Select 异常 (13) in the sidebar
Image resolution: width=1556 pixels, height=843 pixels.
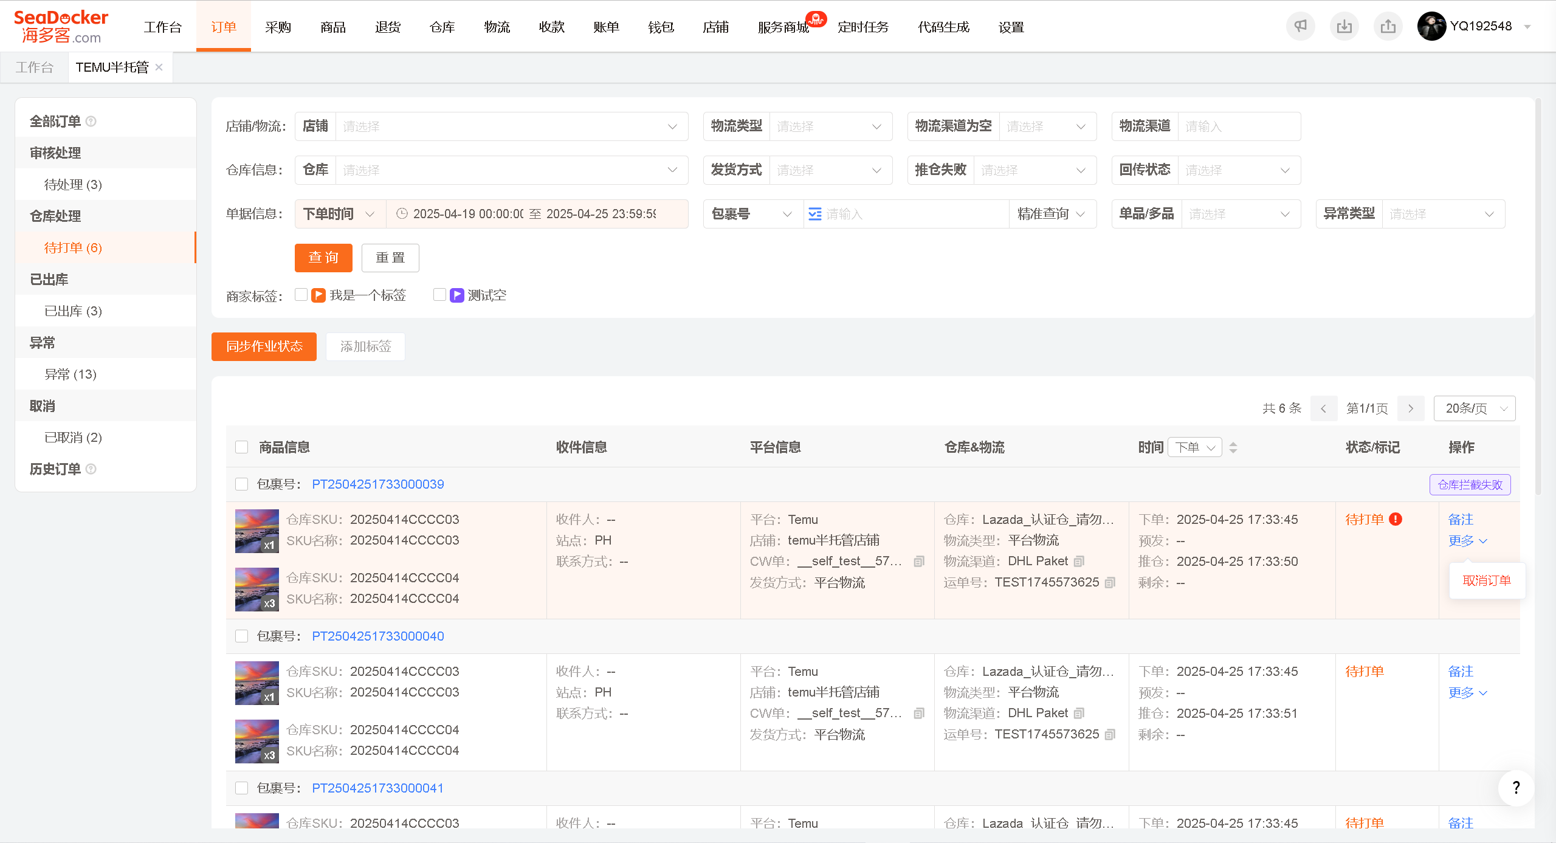point(71,374)
